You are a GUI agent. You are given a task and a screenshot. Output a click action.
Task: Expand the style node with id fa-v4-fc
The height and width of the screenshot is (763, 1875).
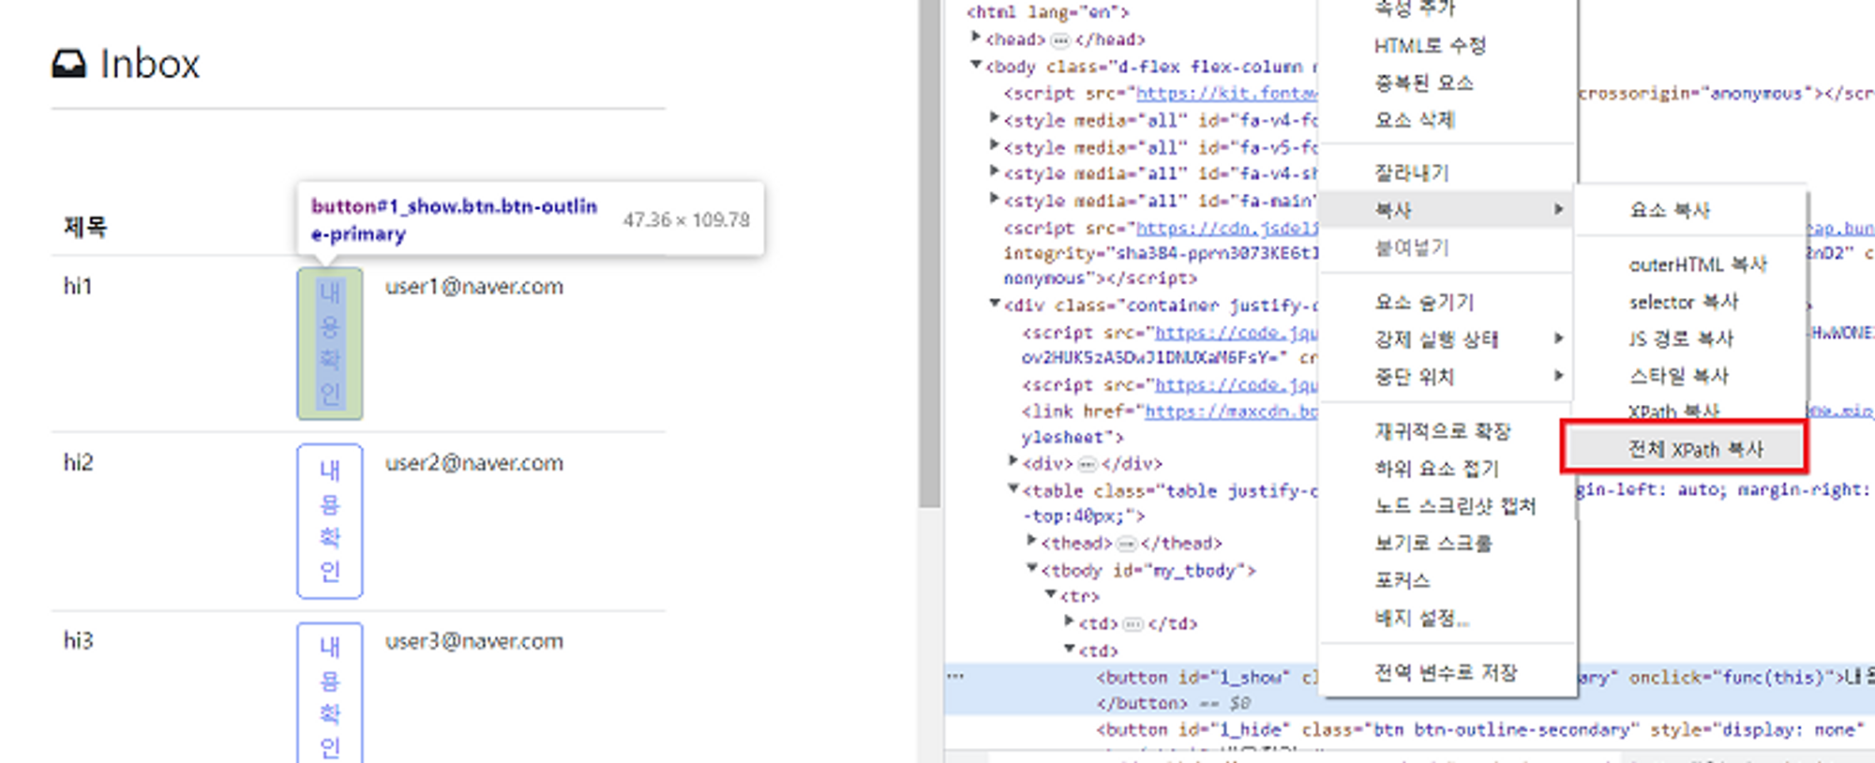[x=995, y=118]
